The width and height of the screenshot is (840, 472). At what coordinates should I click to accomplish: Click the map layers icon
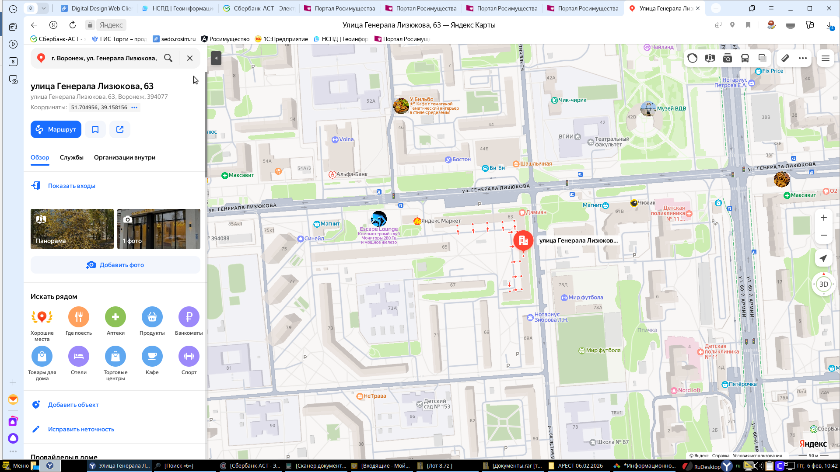pyautogui.click(x=762, y=58)
